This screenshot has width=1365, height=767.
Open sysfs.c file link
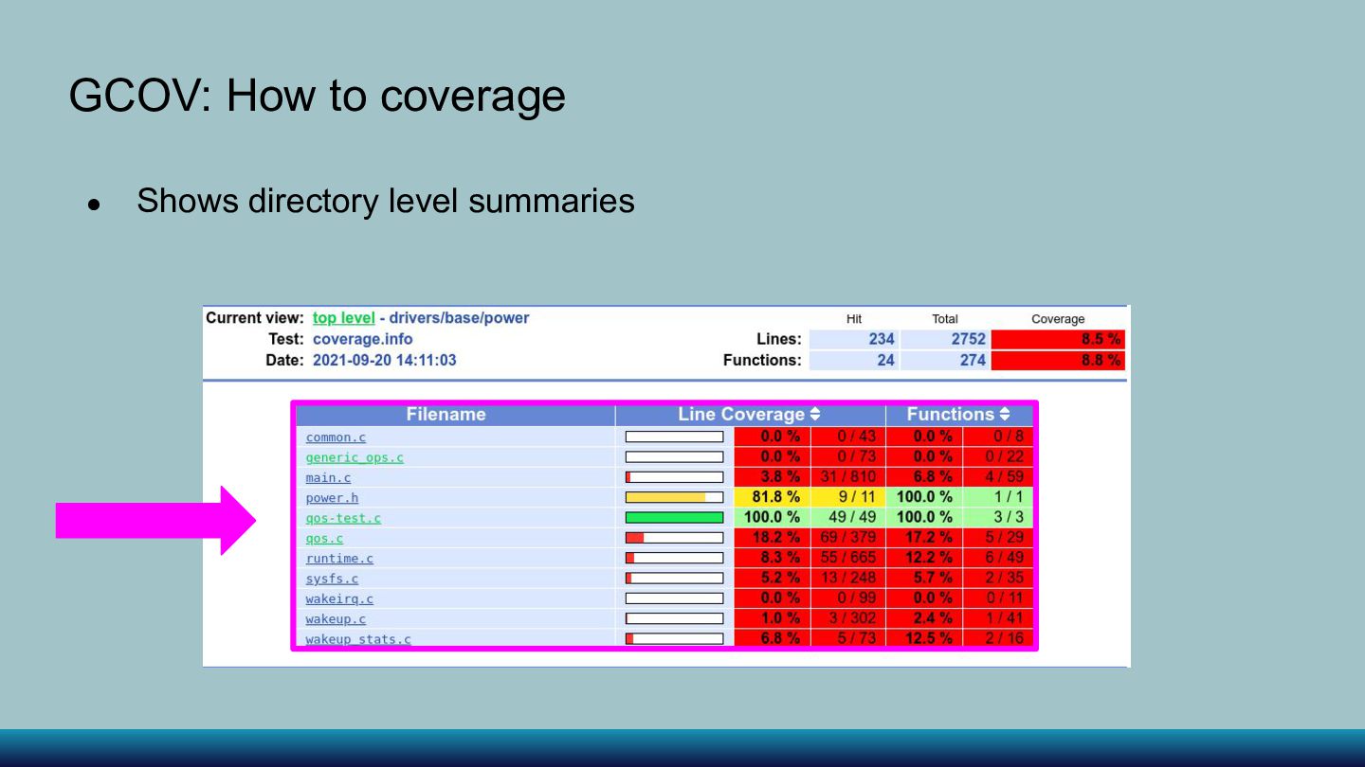[332, 579]
